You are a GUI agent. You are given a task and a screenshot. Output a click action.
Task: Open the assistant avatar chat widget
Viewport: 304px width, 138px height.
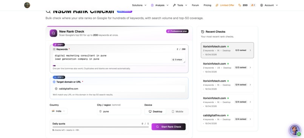[x=295, y=130]
